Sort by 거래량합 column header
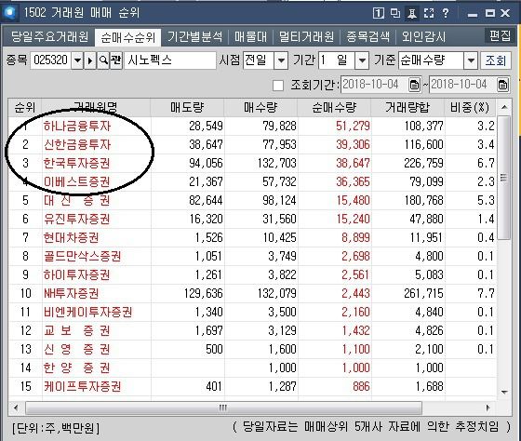The image size is (521, 441). point(407,107)
